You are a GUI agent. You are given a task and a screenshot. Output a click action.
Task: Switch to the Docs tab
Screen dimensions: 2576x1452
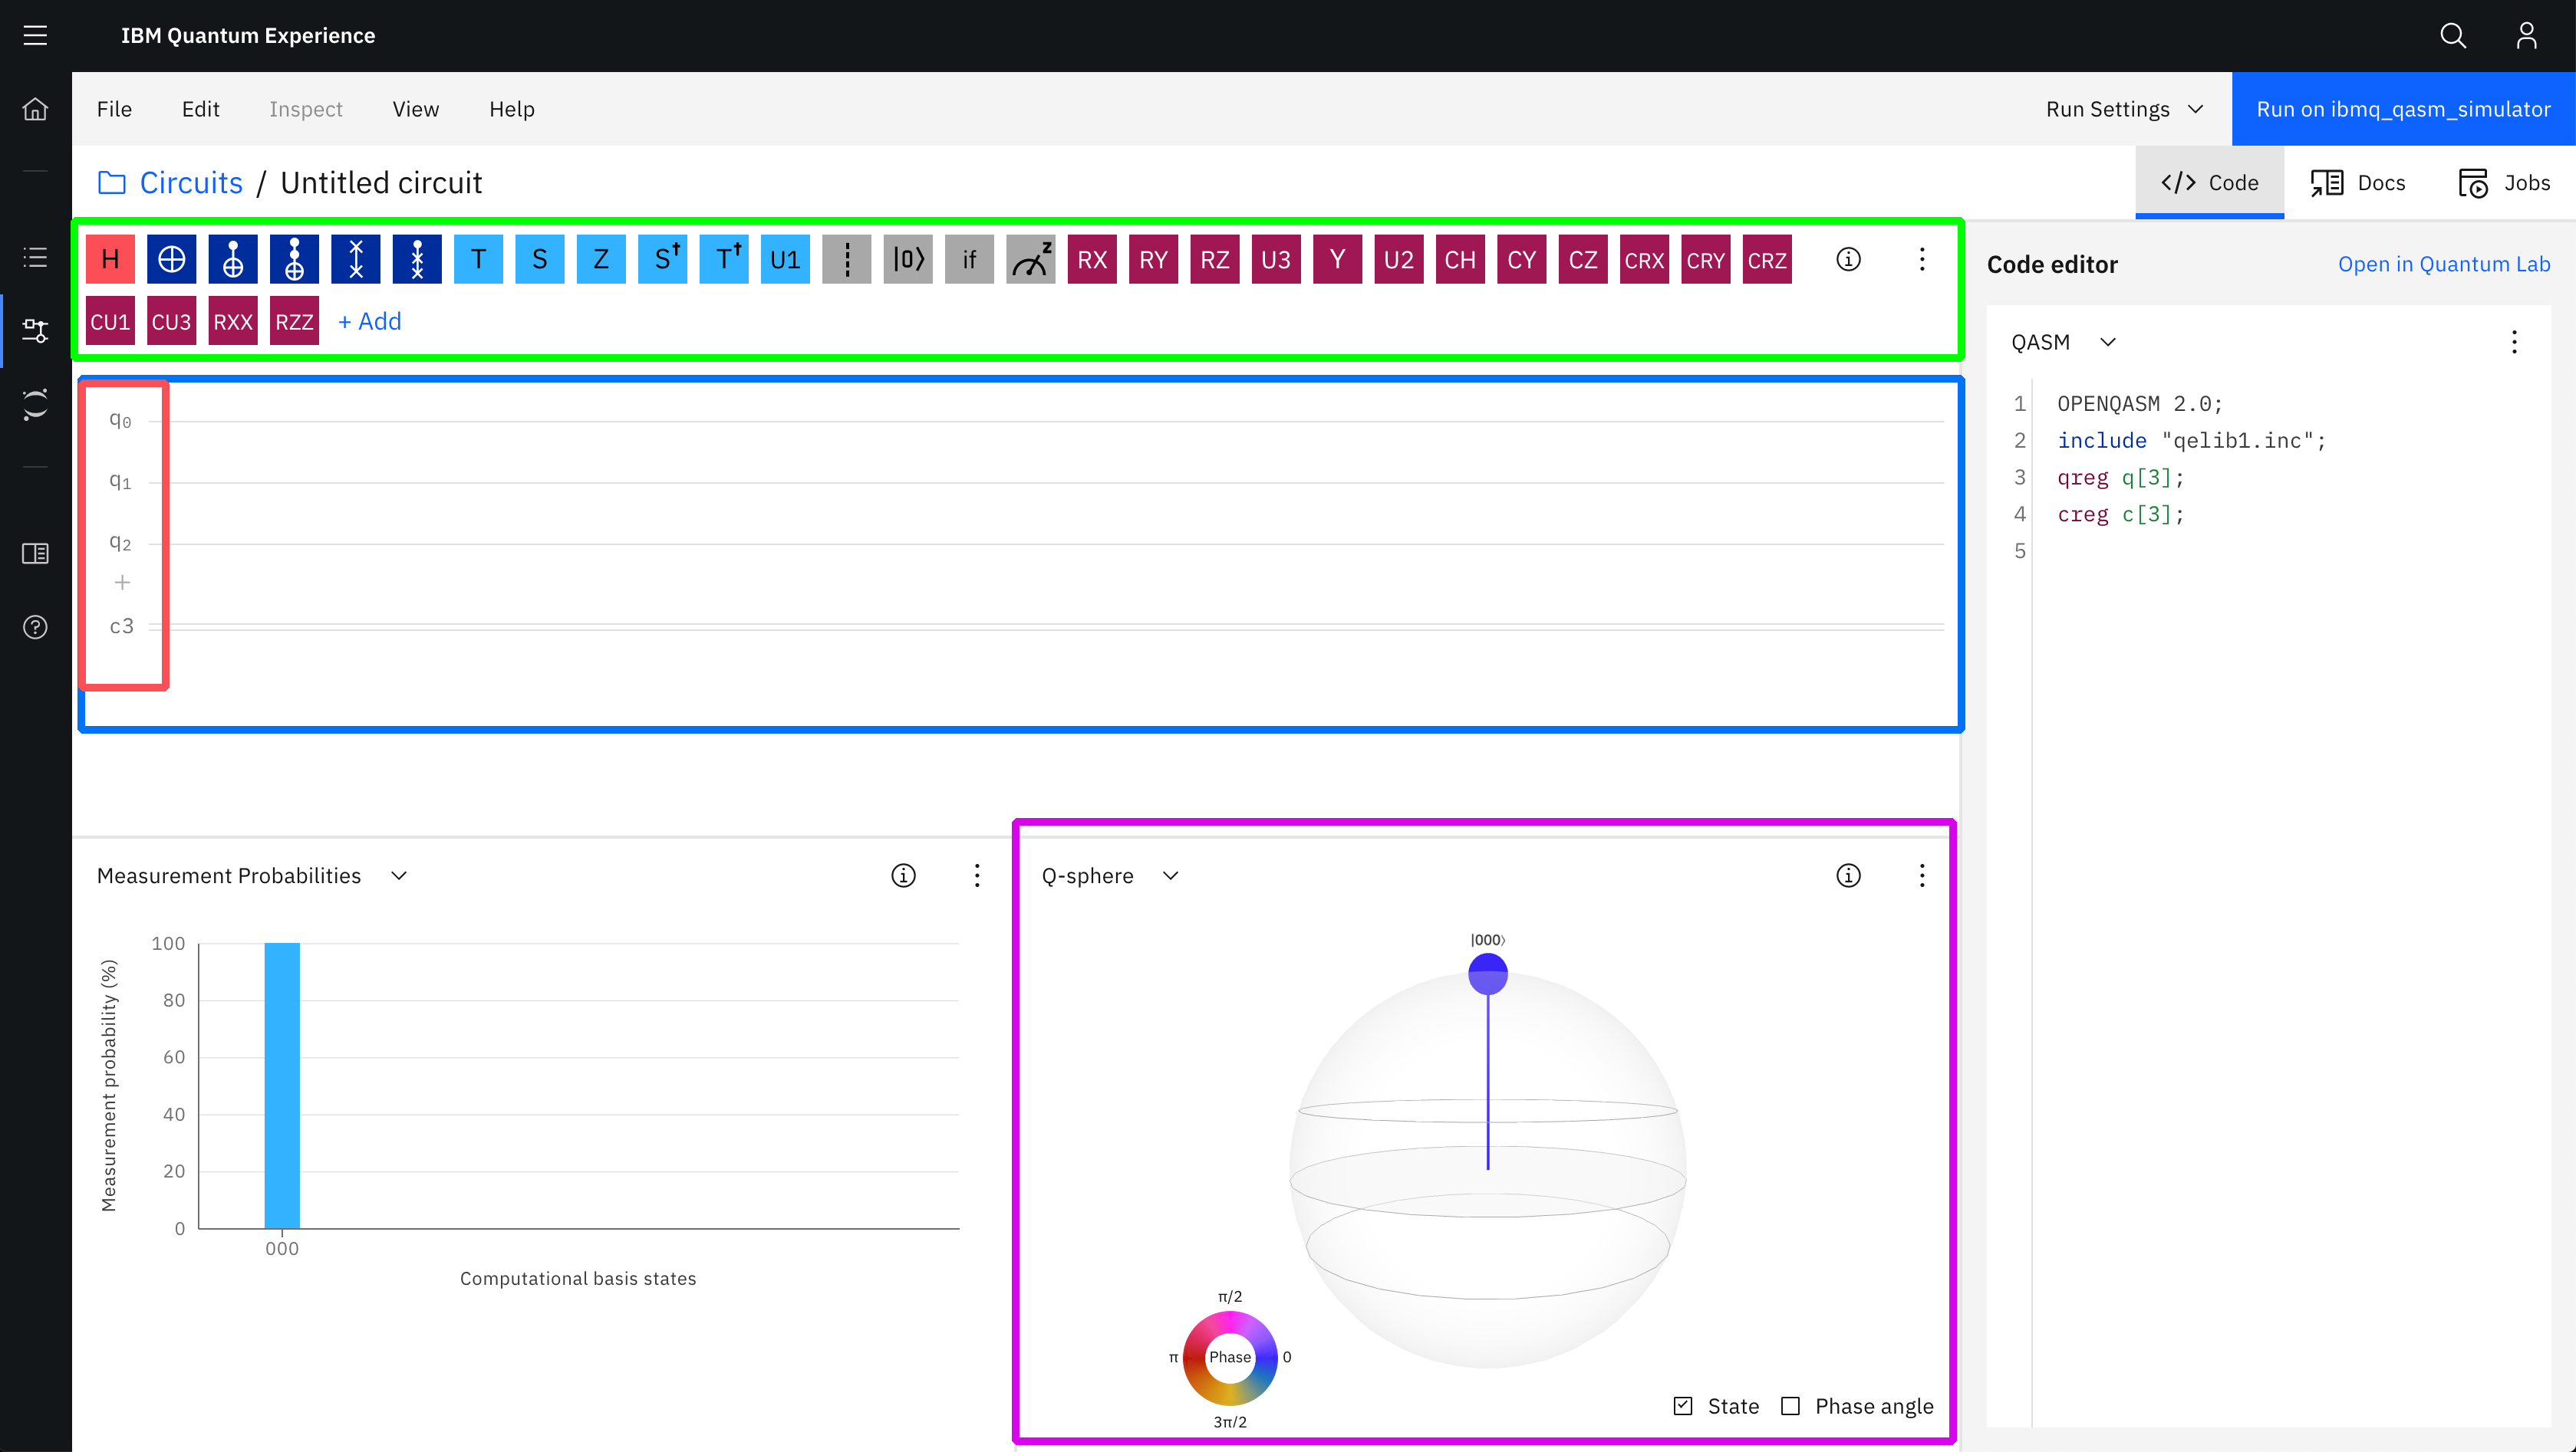[2357, 183]
